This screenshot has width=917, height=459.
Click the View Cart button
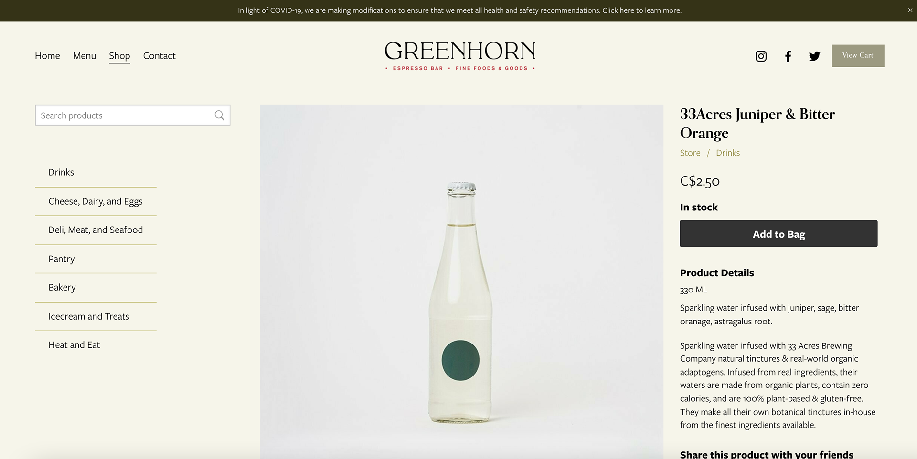coord(858,56)
